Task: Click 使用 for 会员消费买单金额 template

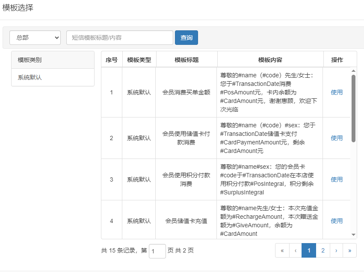Action: 337,92
